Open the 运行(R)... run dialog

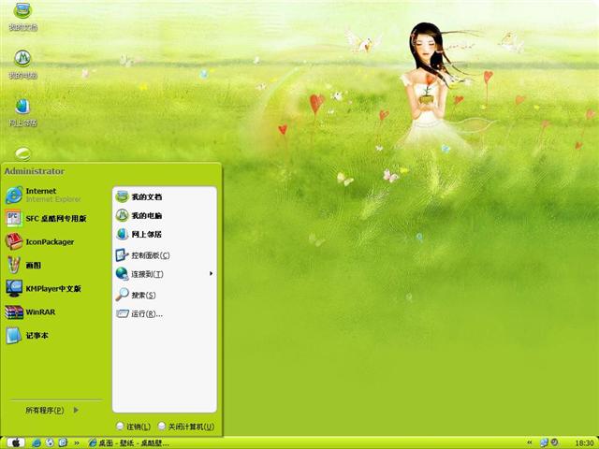point(139,314)
